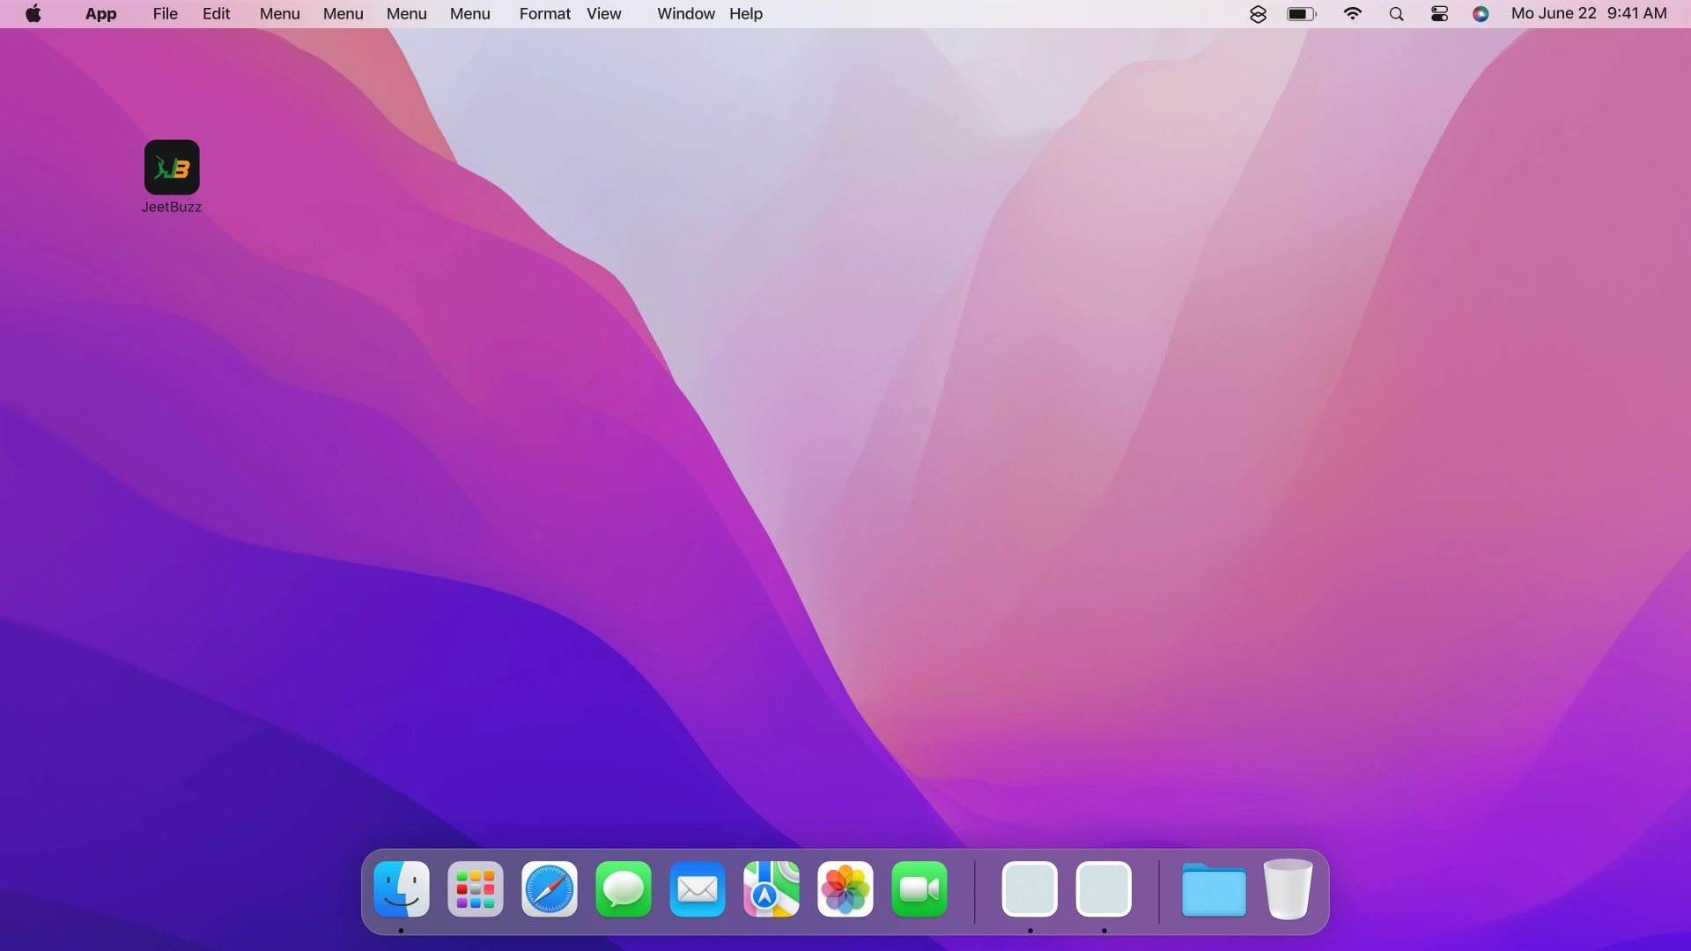1691x951 pixels.
Task: Open Spotlight search magnifier icon
Action: pyautogui.click(x=1396, y=14)
